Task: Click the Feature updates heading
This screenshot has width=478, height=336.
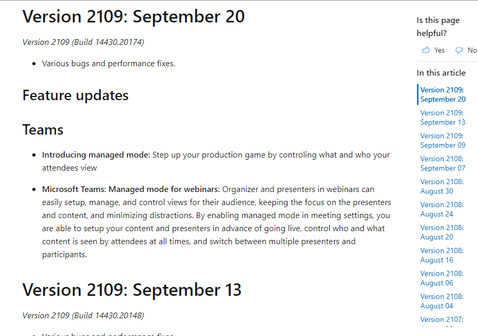Action: (x=75, y=95)
